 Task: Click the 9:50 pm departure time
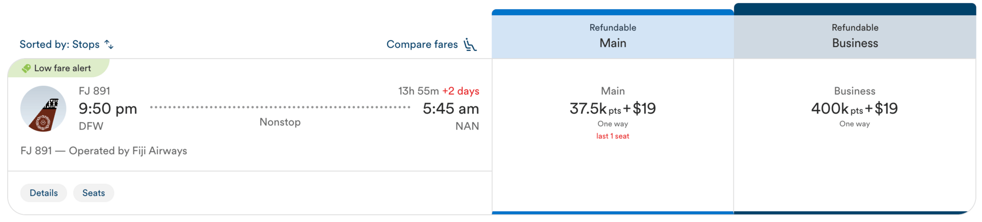click(x=108, y=109)
